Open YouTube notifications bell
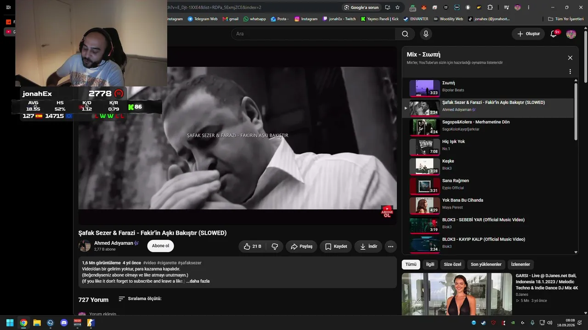 [554, 34]
